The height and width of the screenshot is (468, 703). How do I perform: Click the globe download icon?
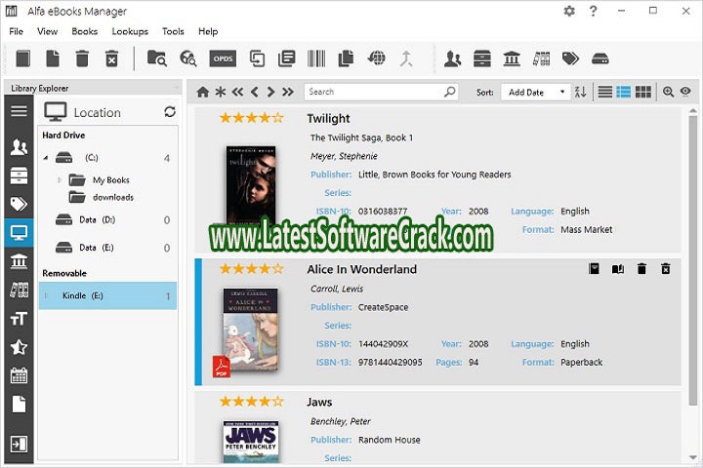376,58
